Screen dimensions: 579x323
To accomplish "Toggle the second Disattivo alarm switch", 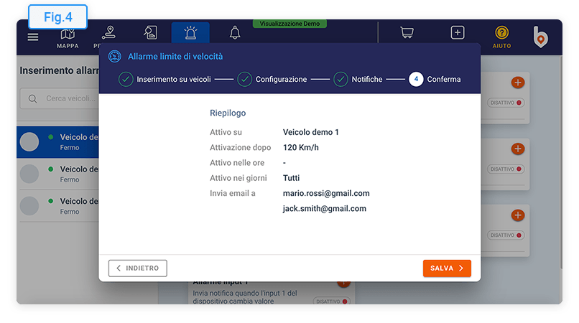I will tap(506, 169).
